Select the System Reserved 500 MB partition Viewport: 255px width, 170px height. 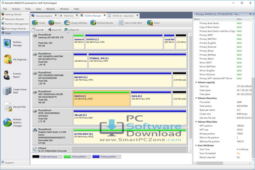(x=79, y=41)
